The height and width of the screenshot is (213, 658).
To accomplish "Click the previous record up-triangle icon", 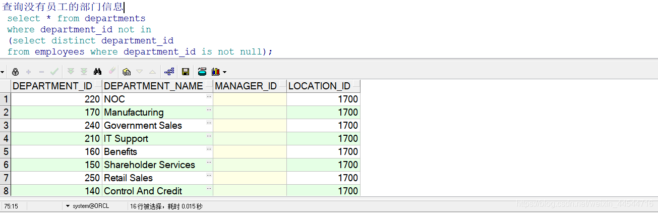I will pos(152,72).
